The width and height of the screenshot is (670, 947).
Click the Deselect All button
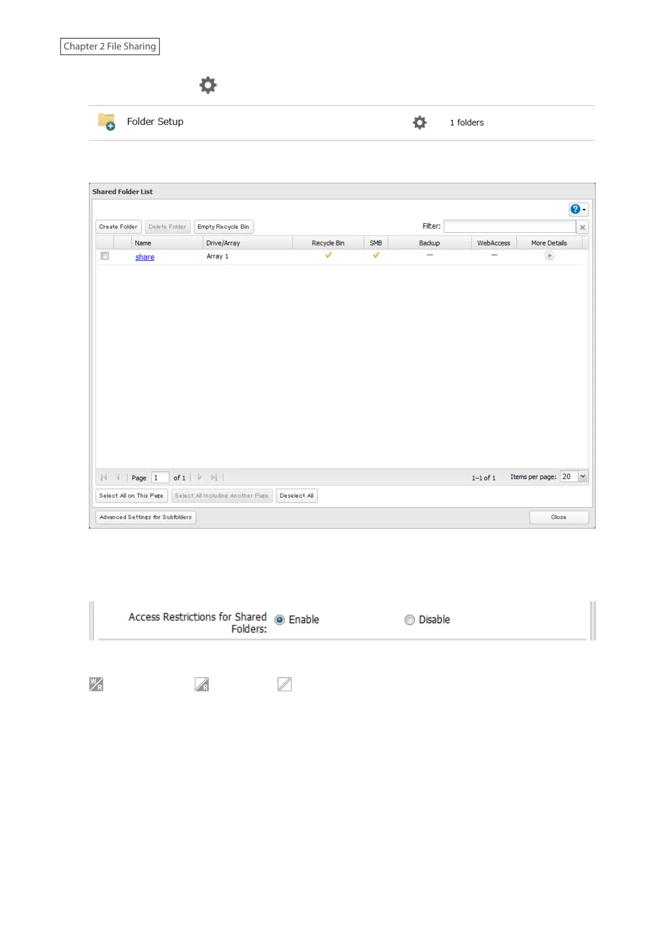click(296, 495)
